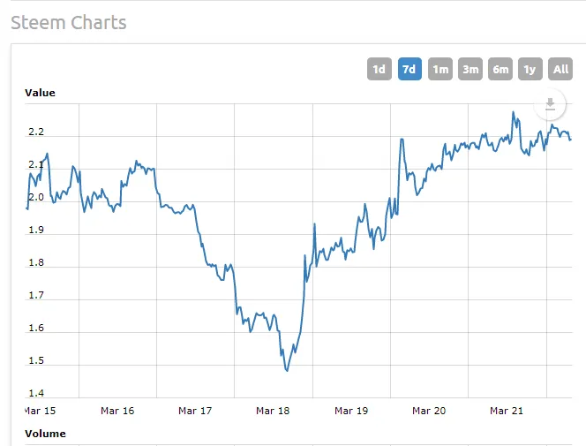
Task: Click the active 7d range button
Action: (409, 69)
